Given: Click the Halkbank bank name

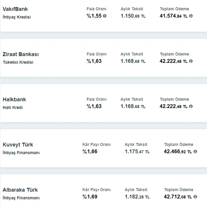Looking at the screenshot, I should coord(14,100).
